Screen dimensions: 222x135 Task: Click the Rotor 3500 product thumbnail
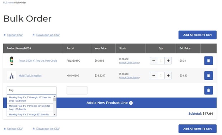click(x=11, y=61)
